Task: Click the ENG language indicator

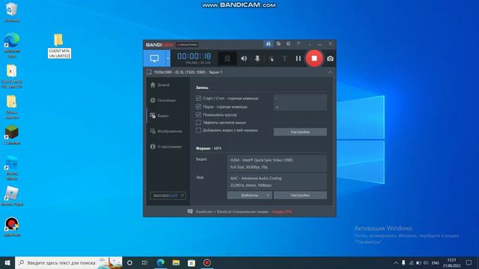Action: pyautogui.click(x=436, y=262)
